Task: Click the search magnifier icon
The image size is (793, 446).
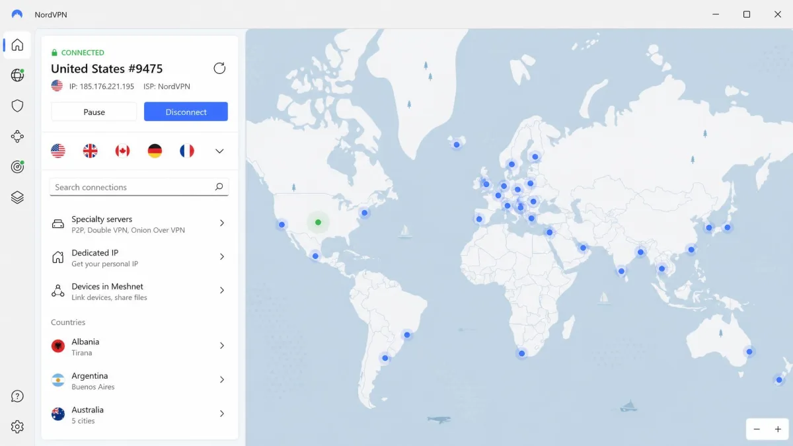Action: pyautogui.click(x=219, y=187)
